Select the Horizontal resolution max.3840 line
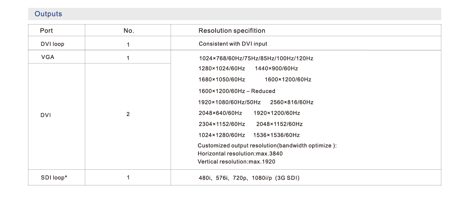This screenshot has height=197, width=470. point(240,154)
